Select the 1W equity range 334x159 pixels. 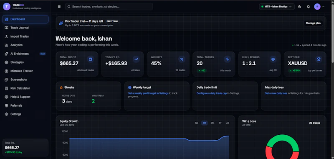click(x=196, y=123)
